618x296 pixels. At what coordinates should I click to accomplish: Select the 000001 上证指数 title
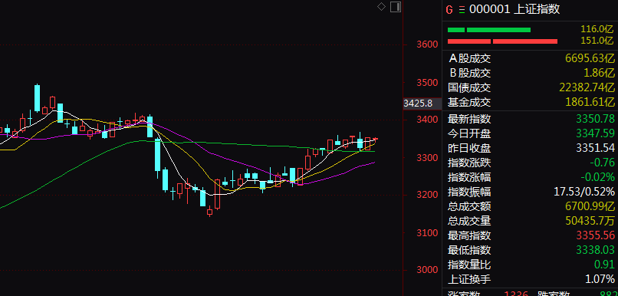pyautogui.click(x=514, y=9)
